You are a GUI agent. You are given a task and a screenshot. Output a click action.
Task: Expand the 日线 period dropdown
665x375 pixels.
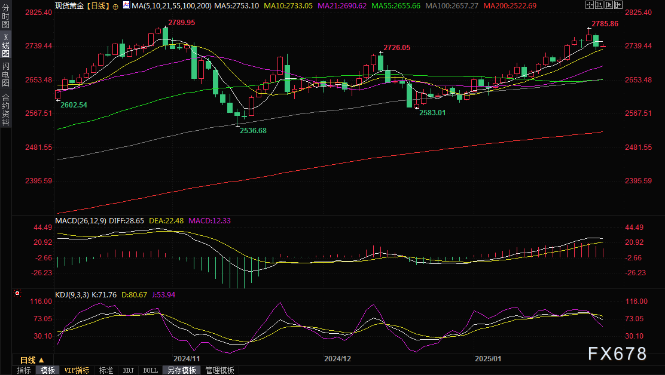coord(32,360)
